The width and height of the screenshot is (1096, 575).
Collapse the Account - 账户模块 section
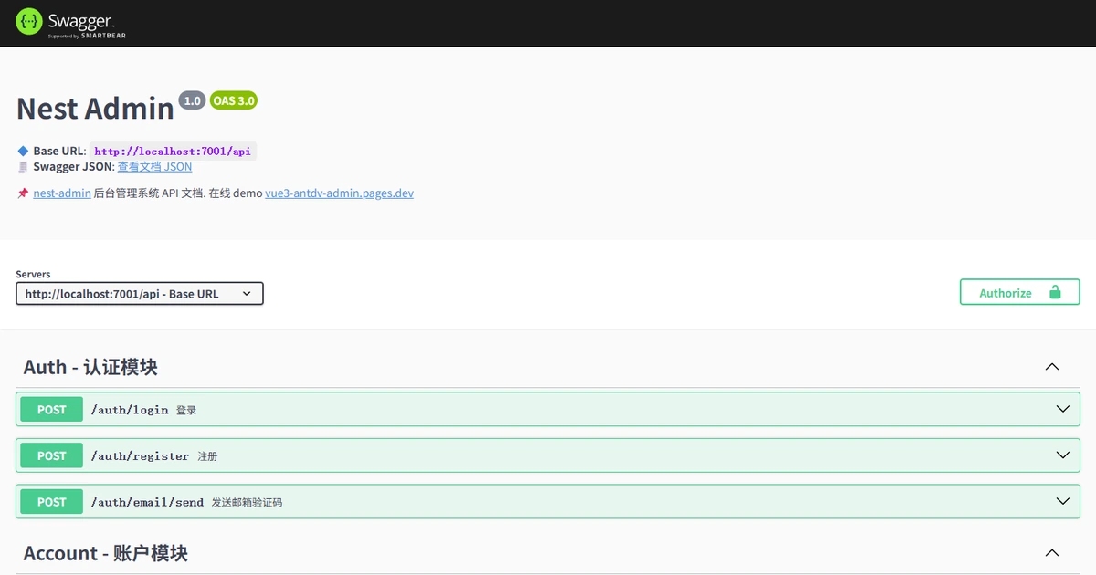pos(1052,553)
